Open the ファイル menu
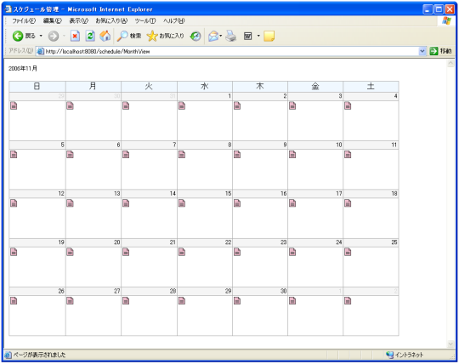 (x=24, y=20)
